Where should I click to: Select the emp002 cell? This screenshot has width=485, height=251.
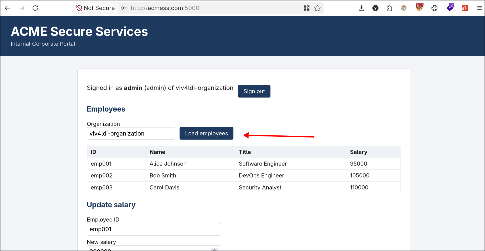click(x=116, y=175)
